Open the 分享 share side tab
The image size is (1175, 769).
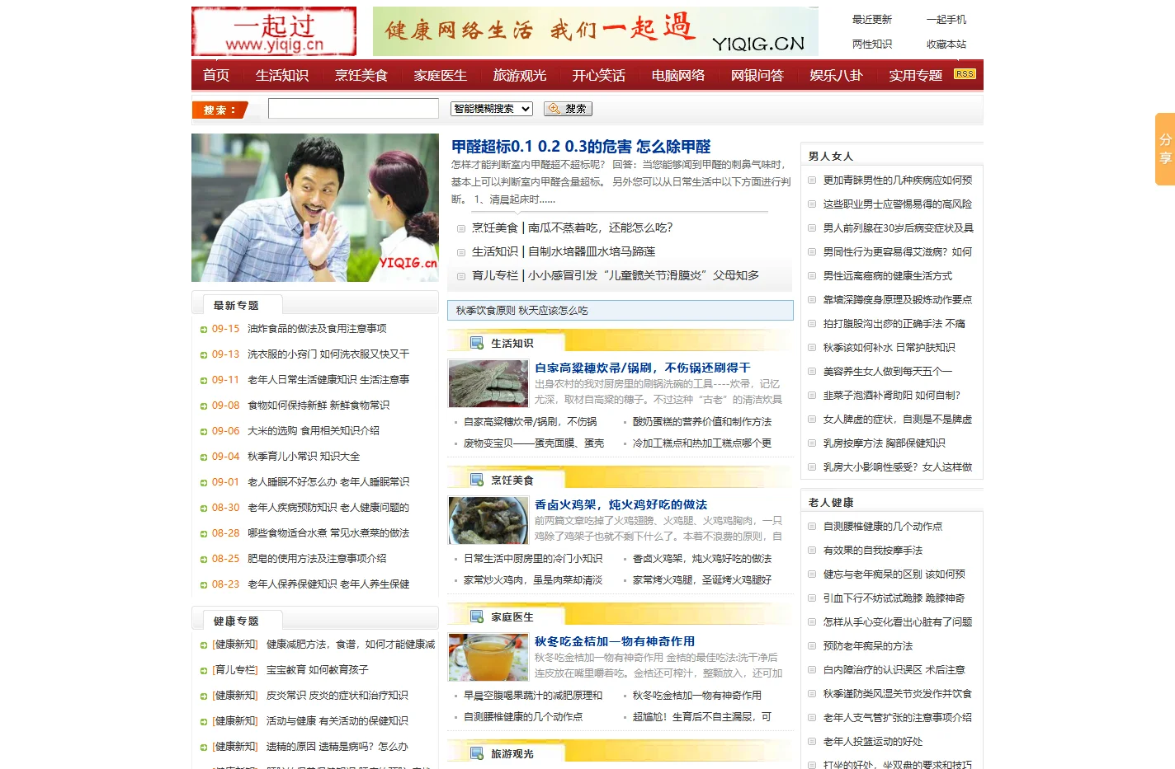pyautogui.click(x=1165, y=148)
